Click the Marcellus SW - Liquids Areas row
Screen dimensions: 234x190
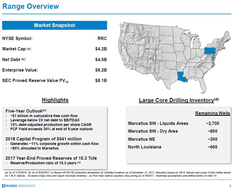click(x=158, y=124)
